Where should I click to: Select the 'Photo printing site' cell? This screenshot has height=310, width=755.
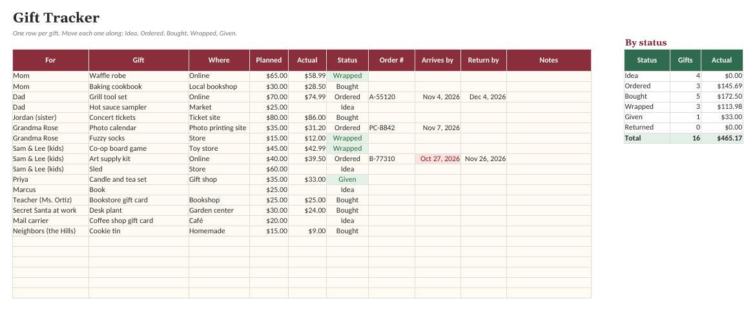coord(219,128)
